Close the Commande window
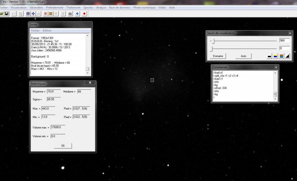This screenshot has width=297, height=181. (x=276, y=67)
